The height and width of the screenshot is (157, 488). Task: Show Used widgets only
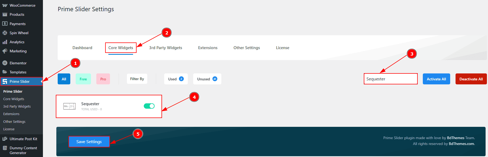tap(176, 79)
